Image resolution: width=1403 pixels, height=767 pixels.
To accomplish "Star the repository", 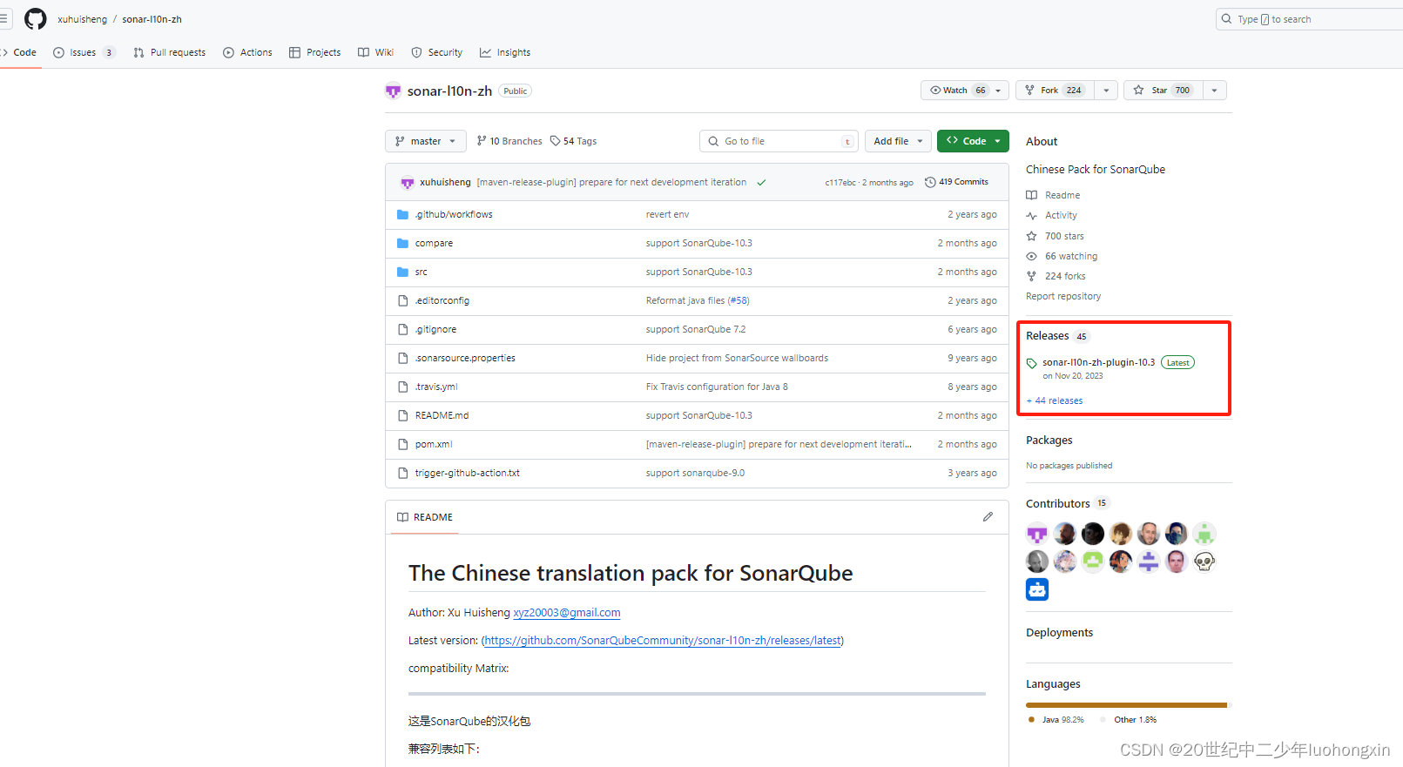I will tap(1164, 91).
